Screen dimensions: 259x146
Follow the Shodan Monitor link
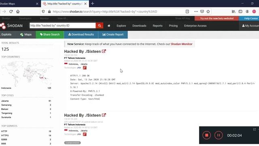181,44
